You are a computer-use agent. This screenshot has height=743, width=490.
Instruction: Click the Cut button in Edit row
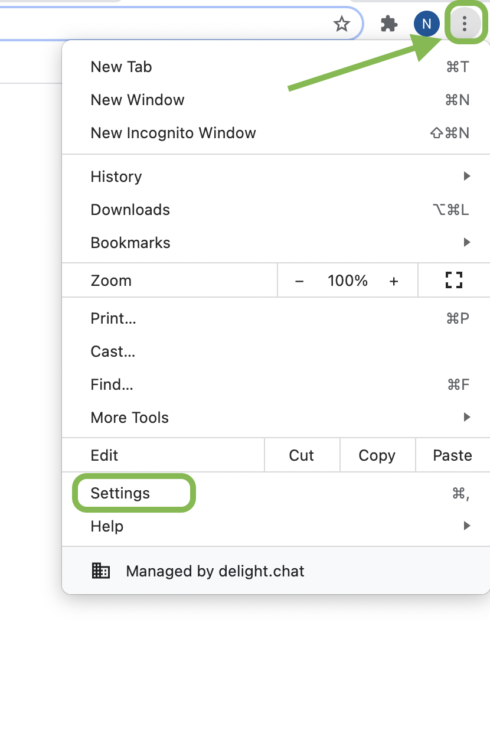(x=302, y=455)
